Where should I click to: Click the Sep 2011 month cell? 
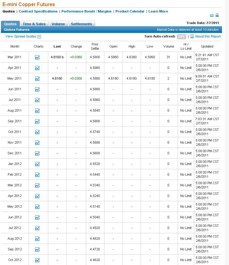pyautogui.click(x=15, y=121)
